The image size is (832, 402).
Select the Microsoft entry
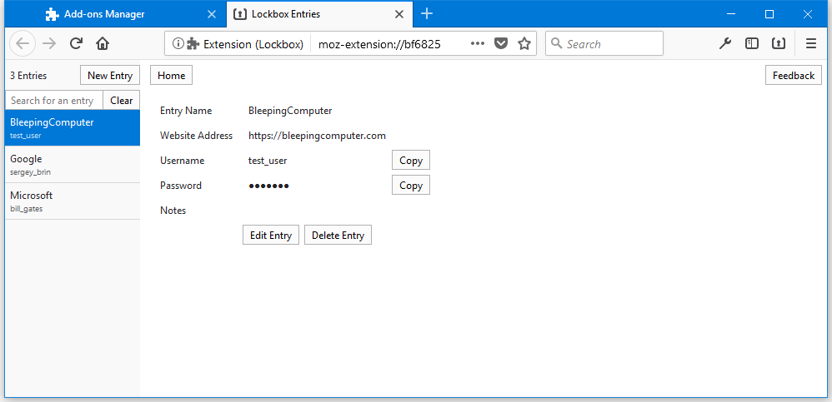(x=73, y=201)
